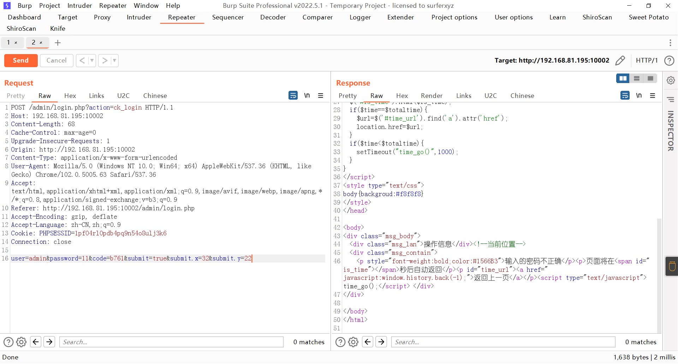
Task: Select Response Render tab
Action: [432, 96]
